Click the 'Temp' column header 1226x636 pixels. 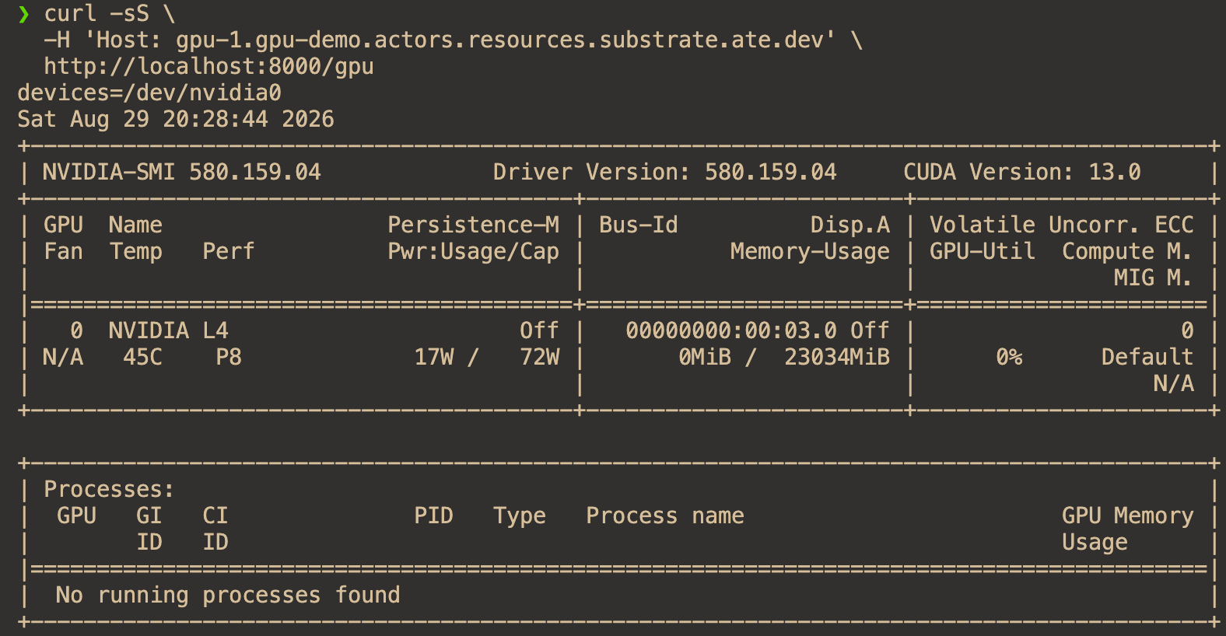tap(135, 252)
